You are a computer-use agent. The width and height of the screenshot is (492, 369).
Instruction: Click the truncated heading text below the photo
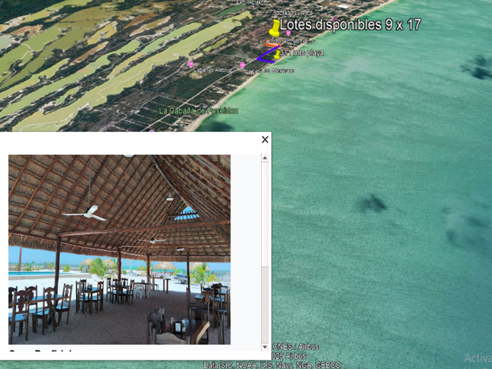click(x=40, y=352)
